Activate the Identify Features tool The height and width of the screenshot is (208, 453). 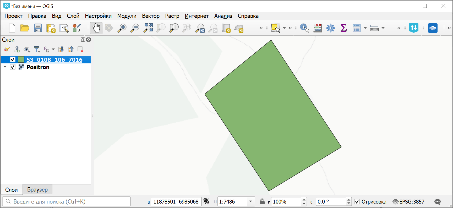[x=304, y=28]
